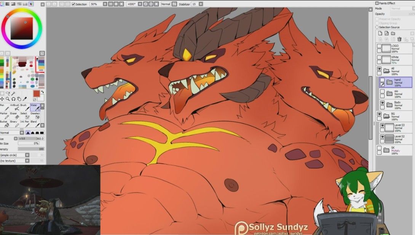Image resolution: width=415 pixels, height=235 pixels.
Task: Open the simple circle brush shape dropdown
Action: click(x=27, y=155)
